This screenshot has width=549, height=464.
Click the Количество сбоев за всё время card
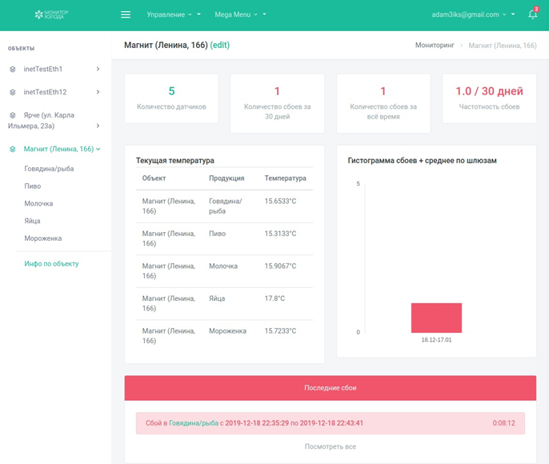pos(383,103)
